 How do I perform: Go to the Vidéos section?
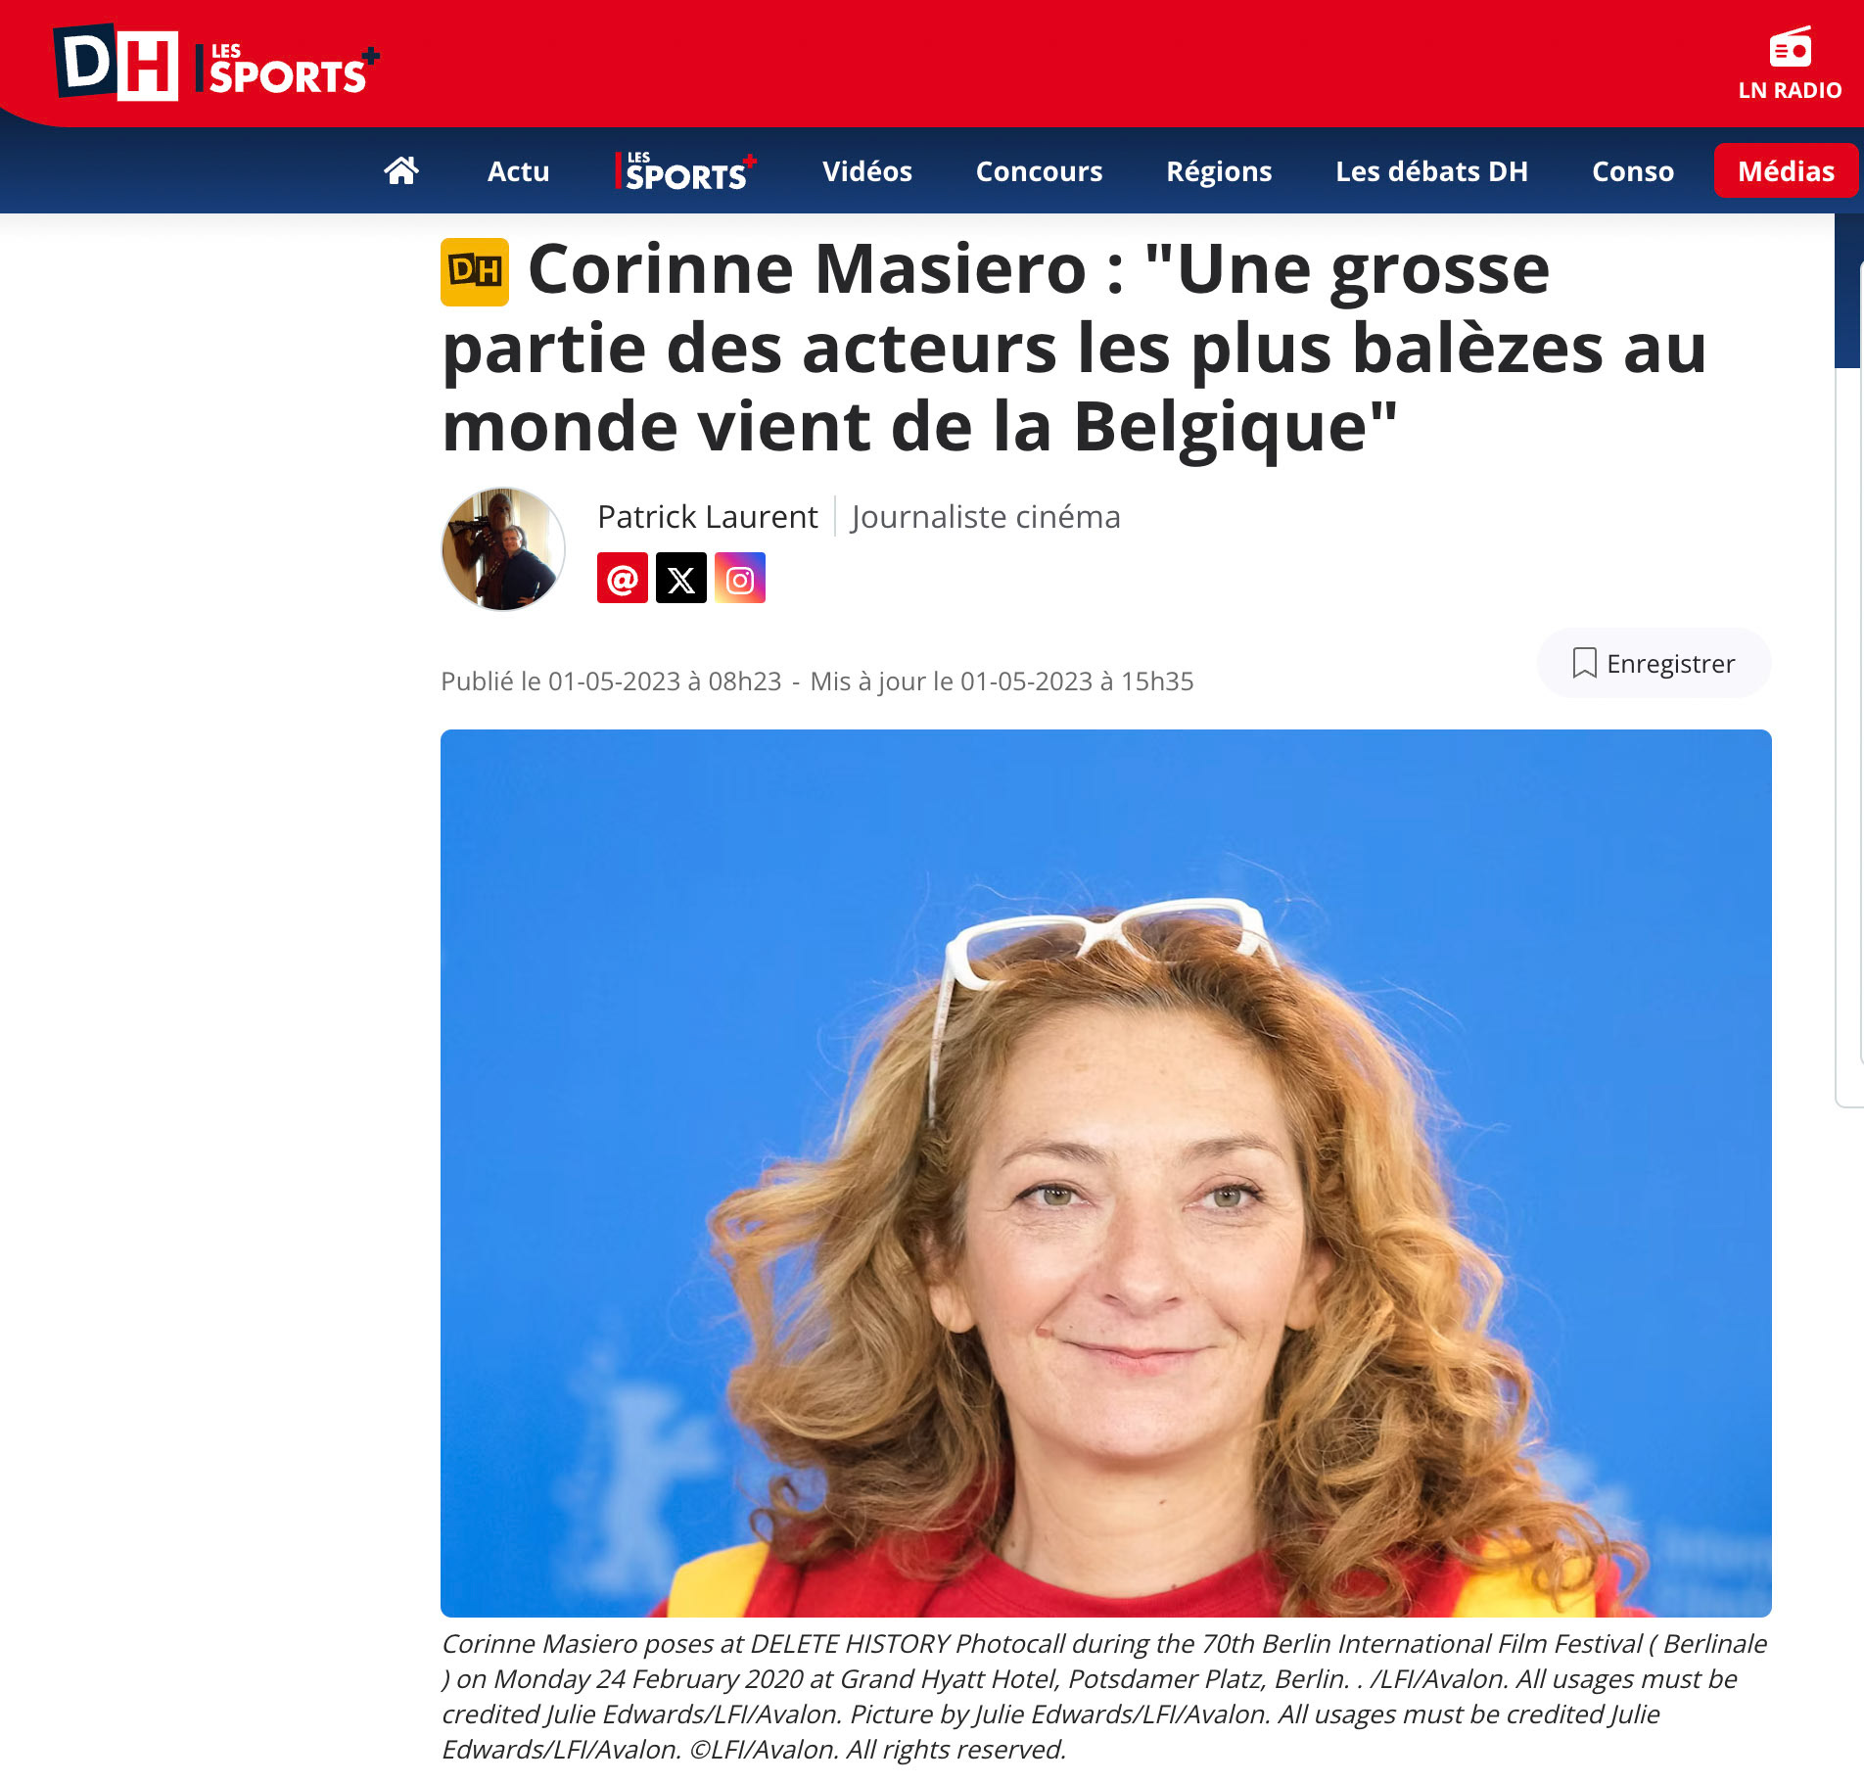(867, 170)
